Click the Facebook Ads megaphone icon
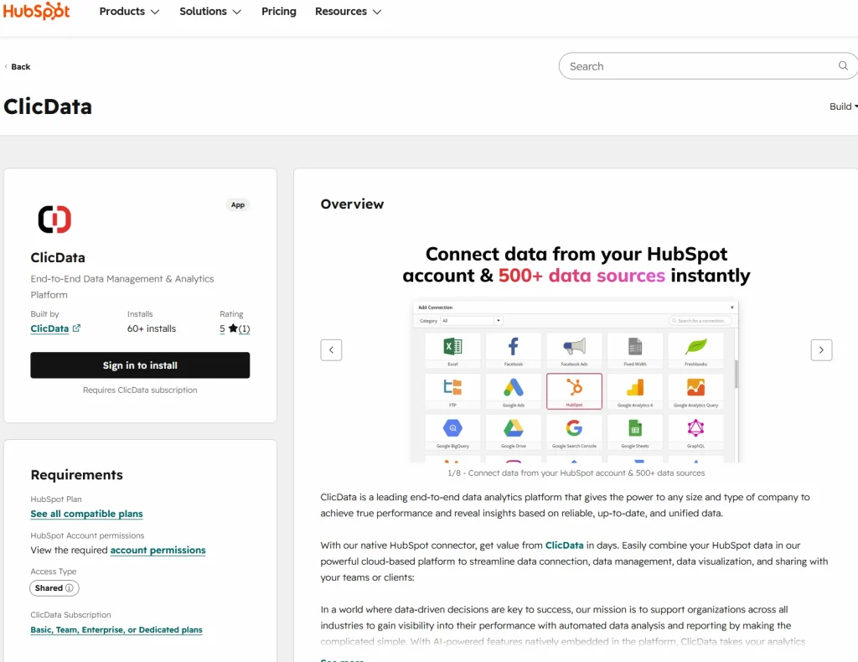Image resolution: width=858 pixels, height=662 pixels. (574, 346)
